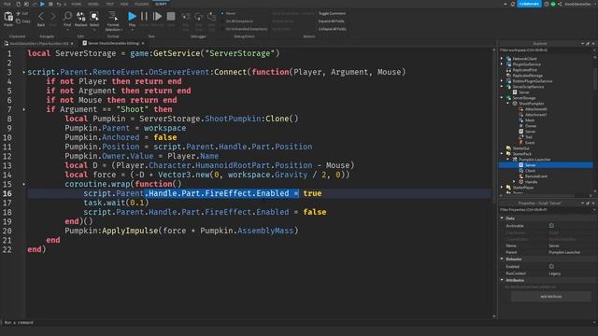
Task: Click Collapse All Folds action
Action: (333, 29)
